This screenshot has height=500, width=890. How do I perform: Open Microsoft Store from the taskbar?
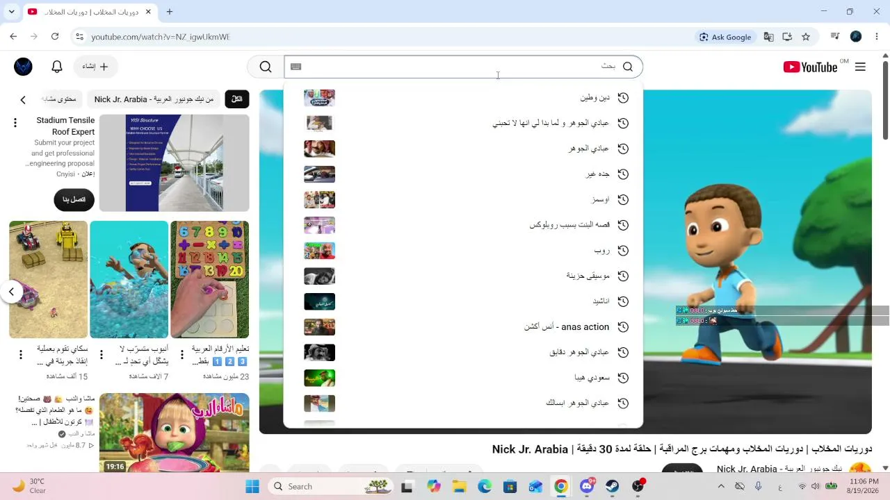coord(510,486)
